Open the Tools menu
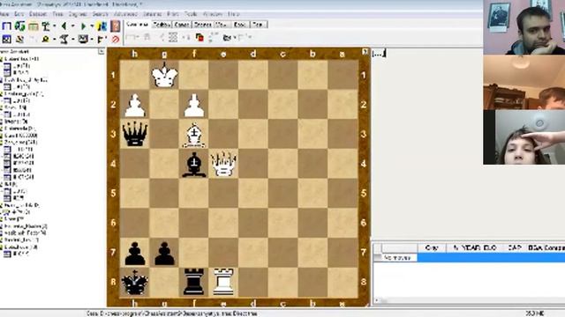Viewport: 565px width, 317px height. pyautogui.click(x=191, y=14)
